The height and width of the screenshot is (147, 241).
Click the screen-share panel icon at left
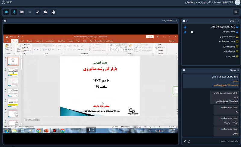pyautogui.click(x=5, y=21)
